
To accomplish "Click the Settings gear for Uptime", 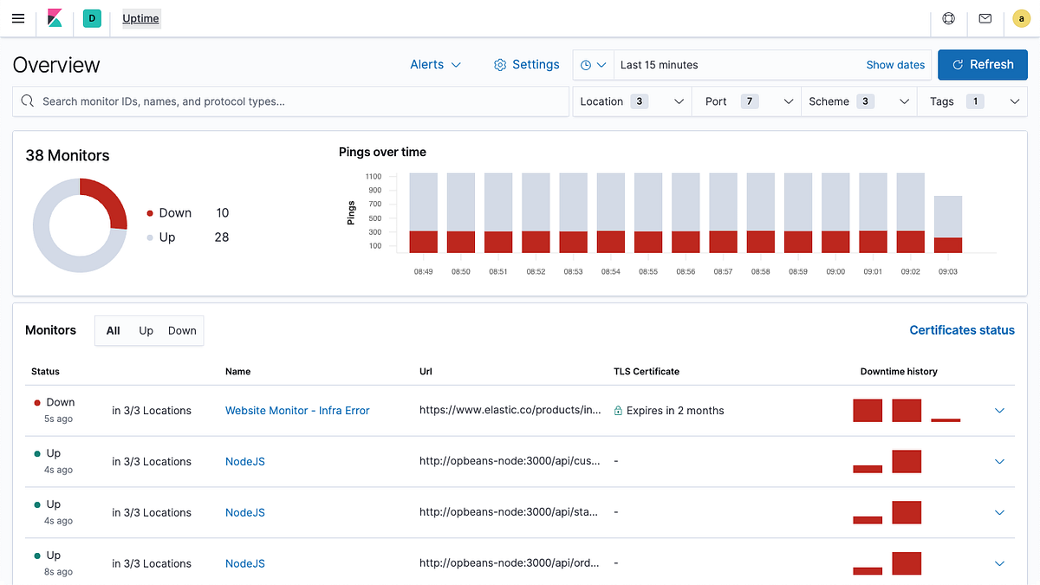I will pos(526,64).
